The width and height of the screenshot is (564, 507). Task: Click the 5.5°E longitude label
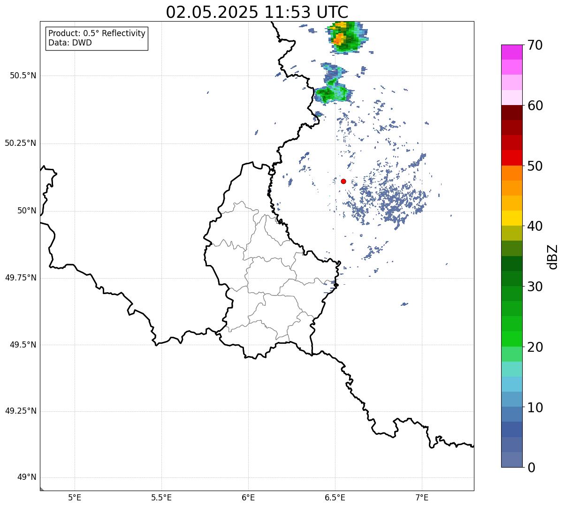pos(161,497)
